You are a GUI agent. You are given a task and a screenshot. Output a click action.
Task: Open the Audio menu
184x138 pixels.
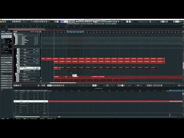coord(12,20)
